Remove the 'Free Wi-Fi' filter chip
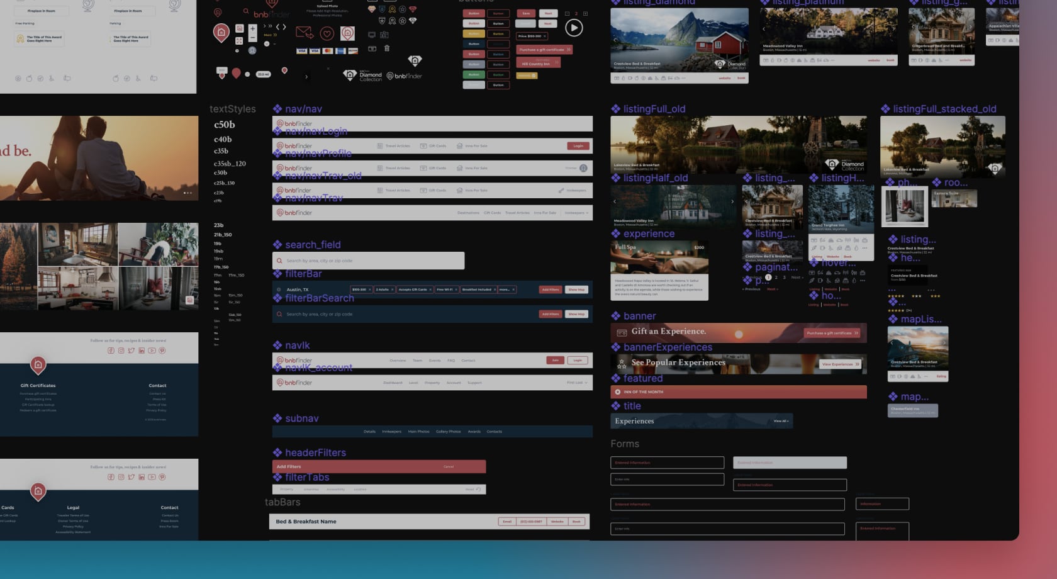 click(456, 289)
